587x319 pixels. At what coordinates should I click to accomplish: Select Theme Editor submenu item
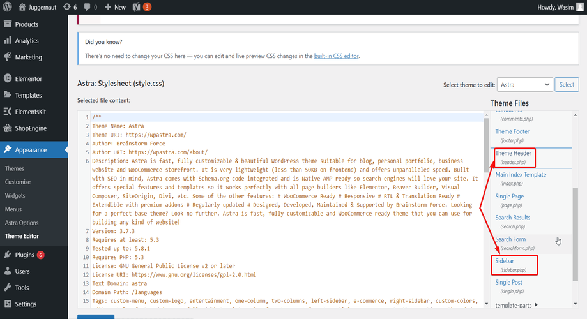point(22,236)
